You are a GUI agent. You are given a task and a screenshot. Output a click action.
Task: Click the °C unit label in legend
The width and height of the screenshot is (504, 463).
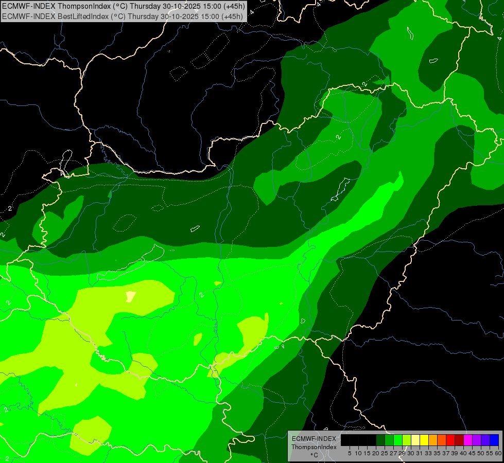tap(314, 455)
